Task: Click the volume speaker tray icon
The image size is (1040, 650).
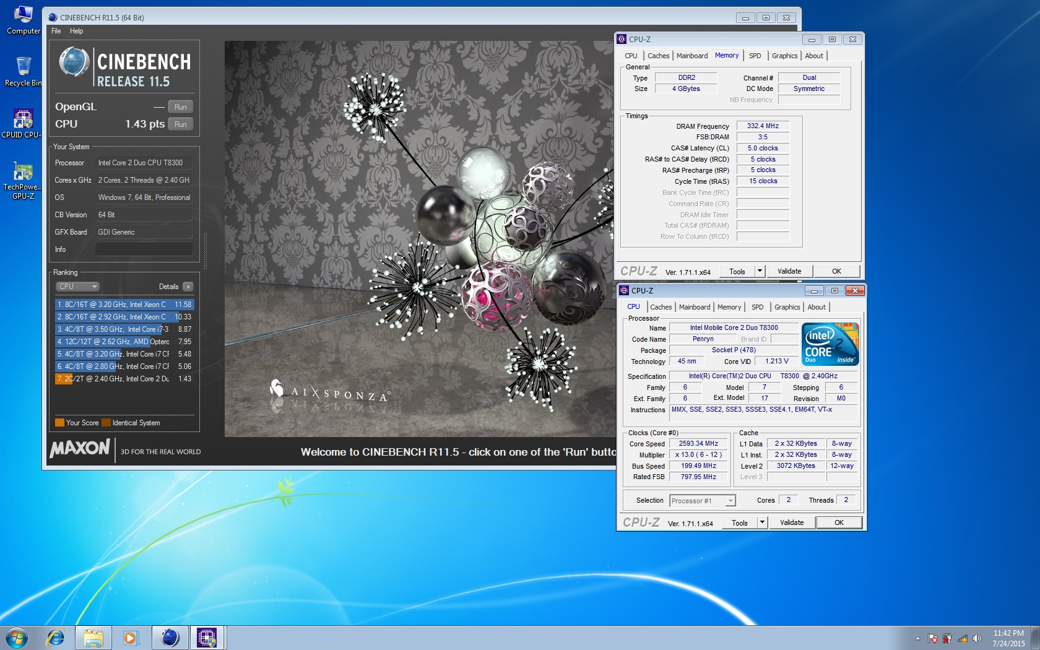Action: tap(977, 638)
